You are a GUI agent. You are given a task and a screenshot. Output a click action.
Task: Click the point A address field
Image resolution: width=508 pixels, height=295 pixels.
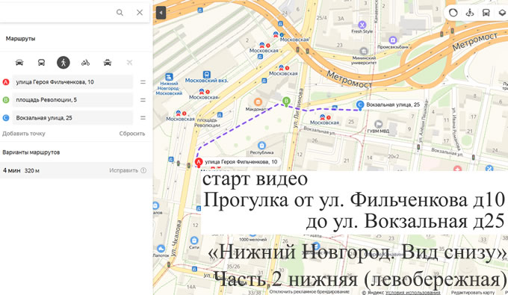pos(72,82)
